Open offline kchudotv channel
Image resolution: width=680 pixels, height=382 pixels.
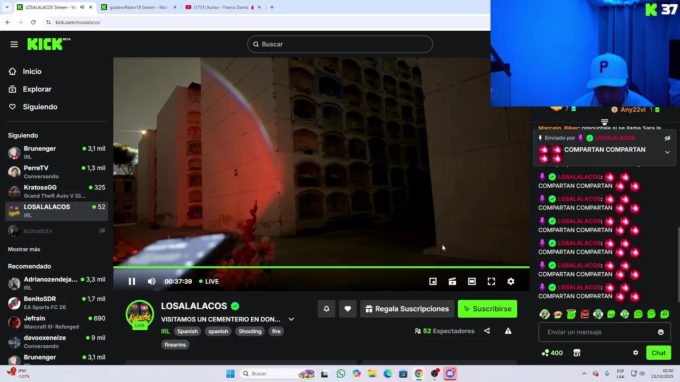(56, 231)
